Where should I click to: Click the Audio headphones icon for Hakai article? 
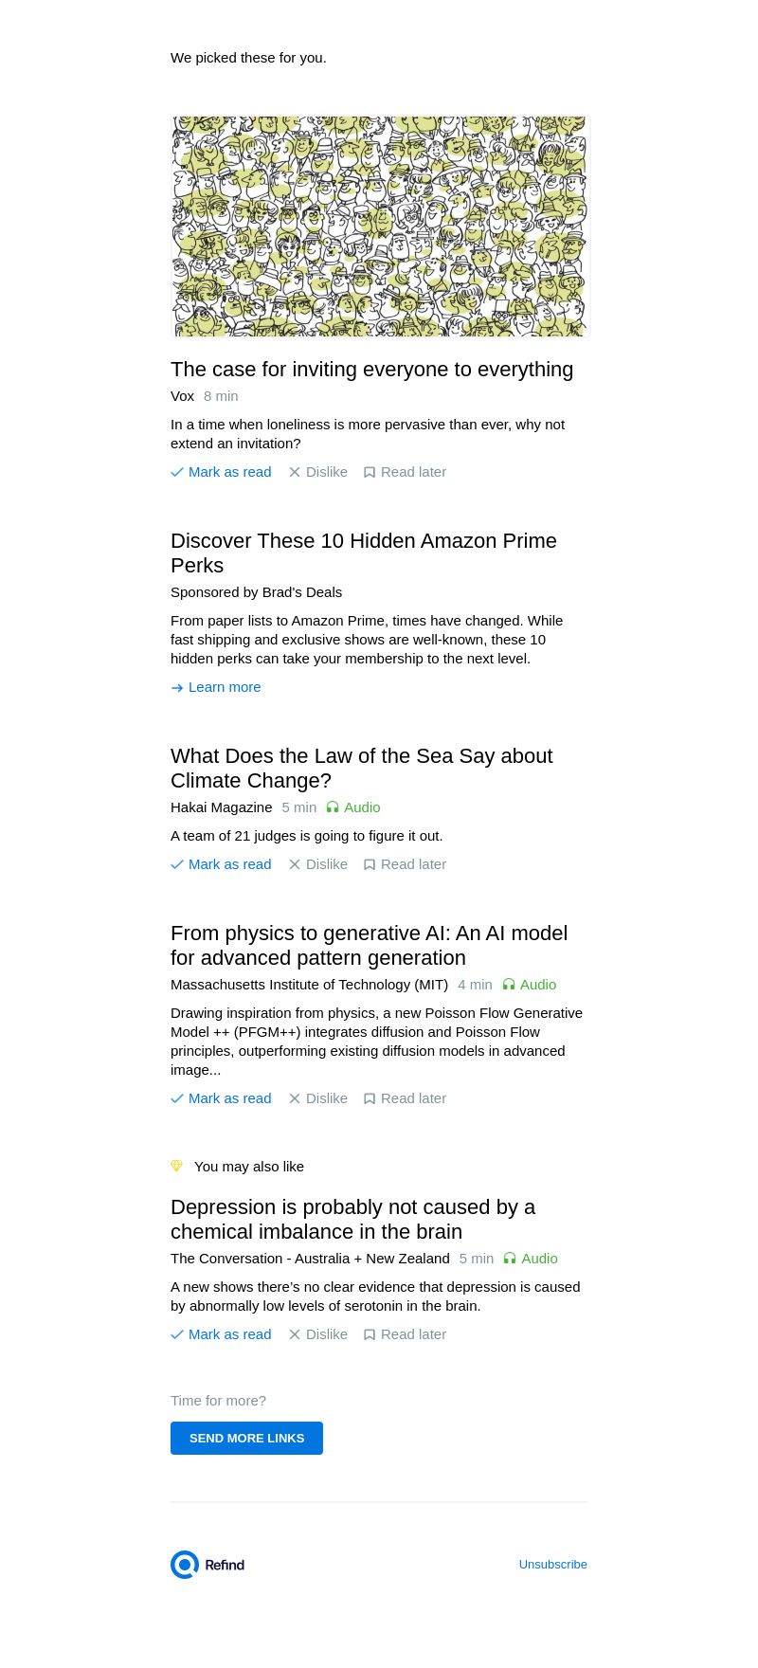(333, 807)
